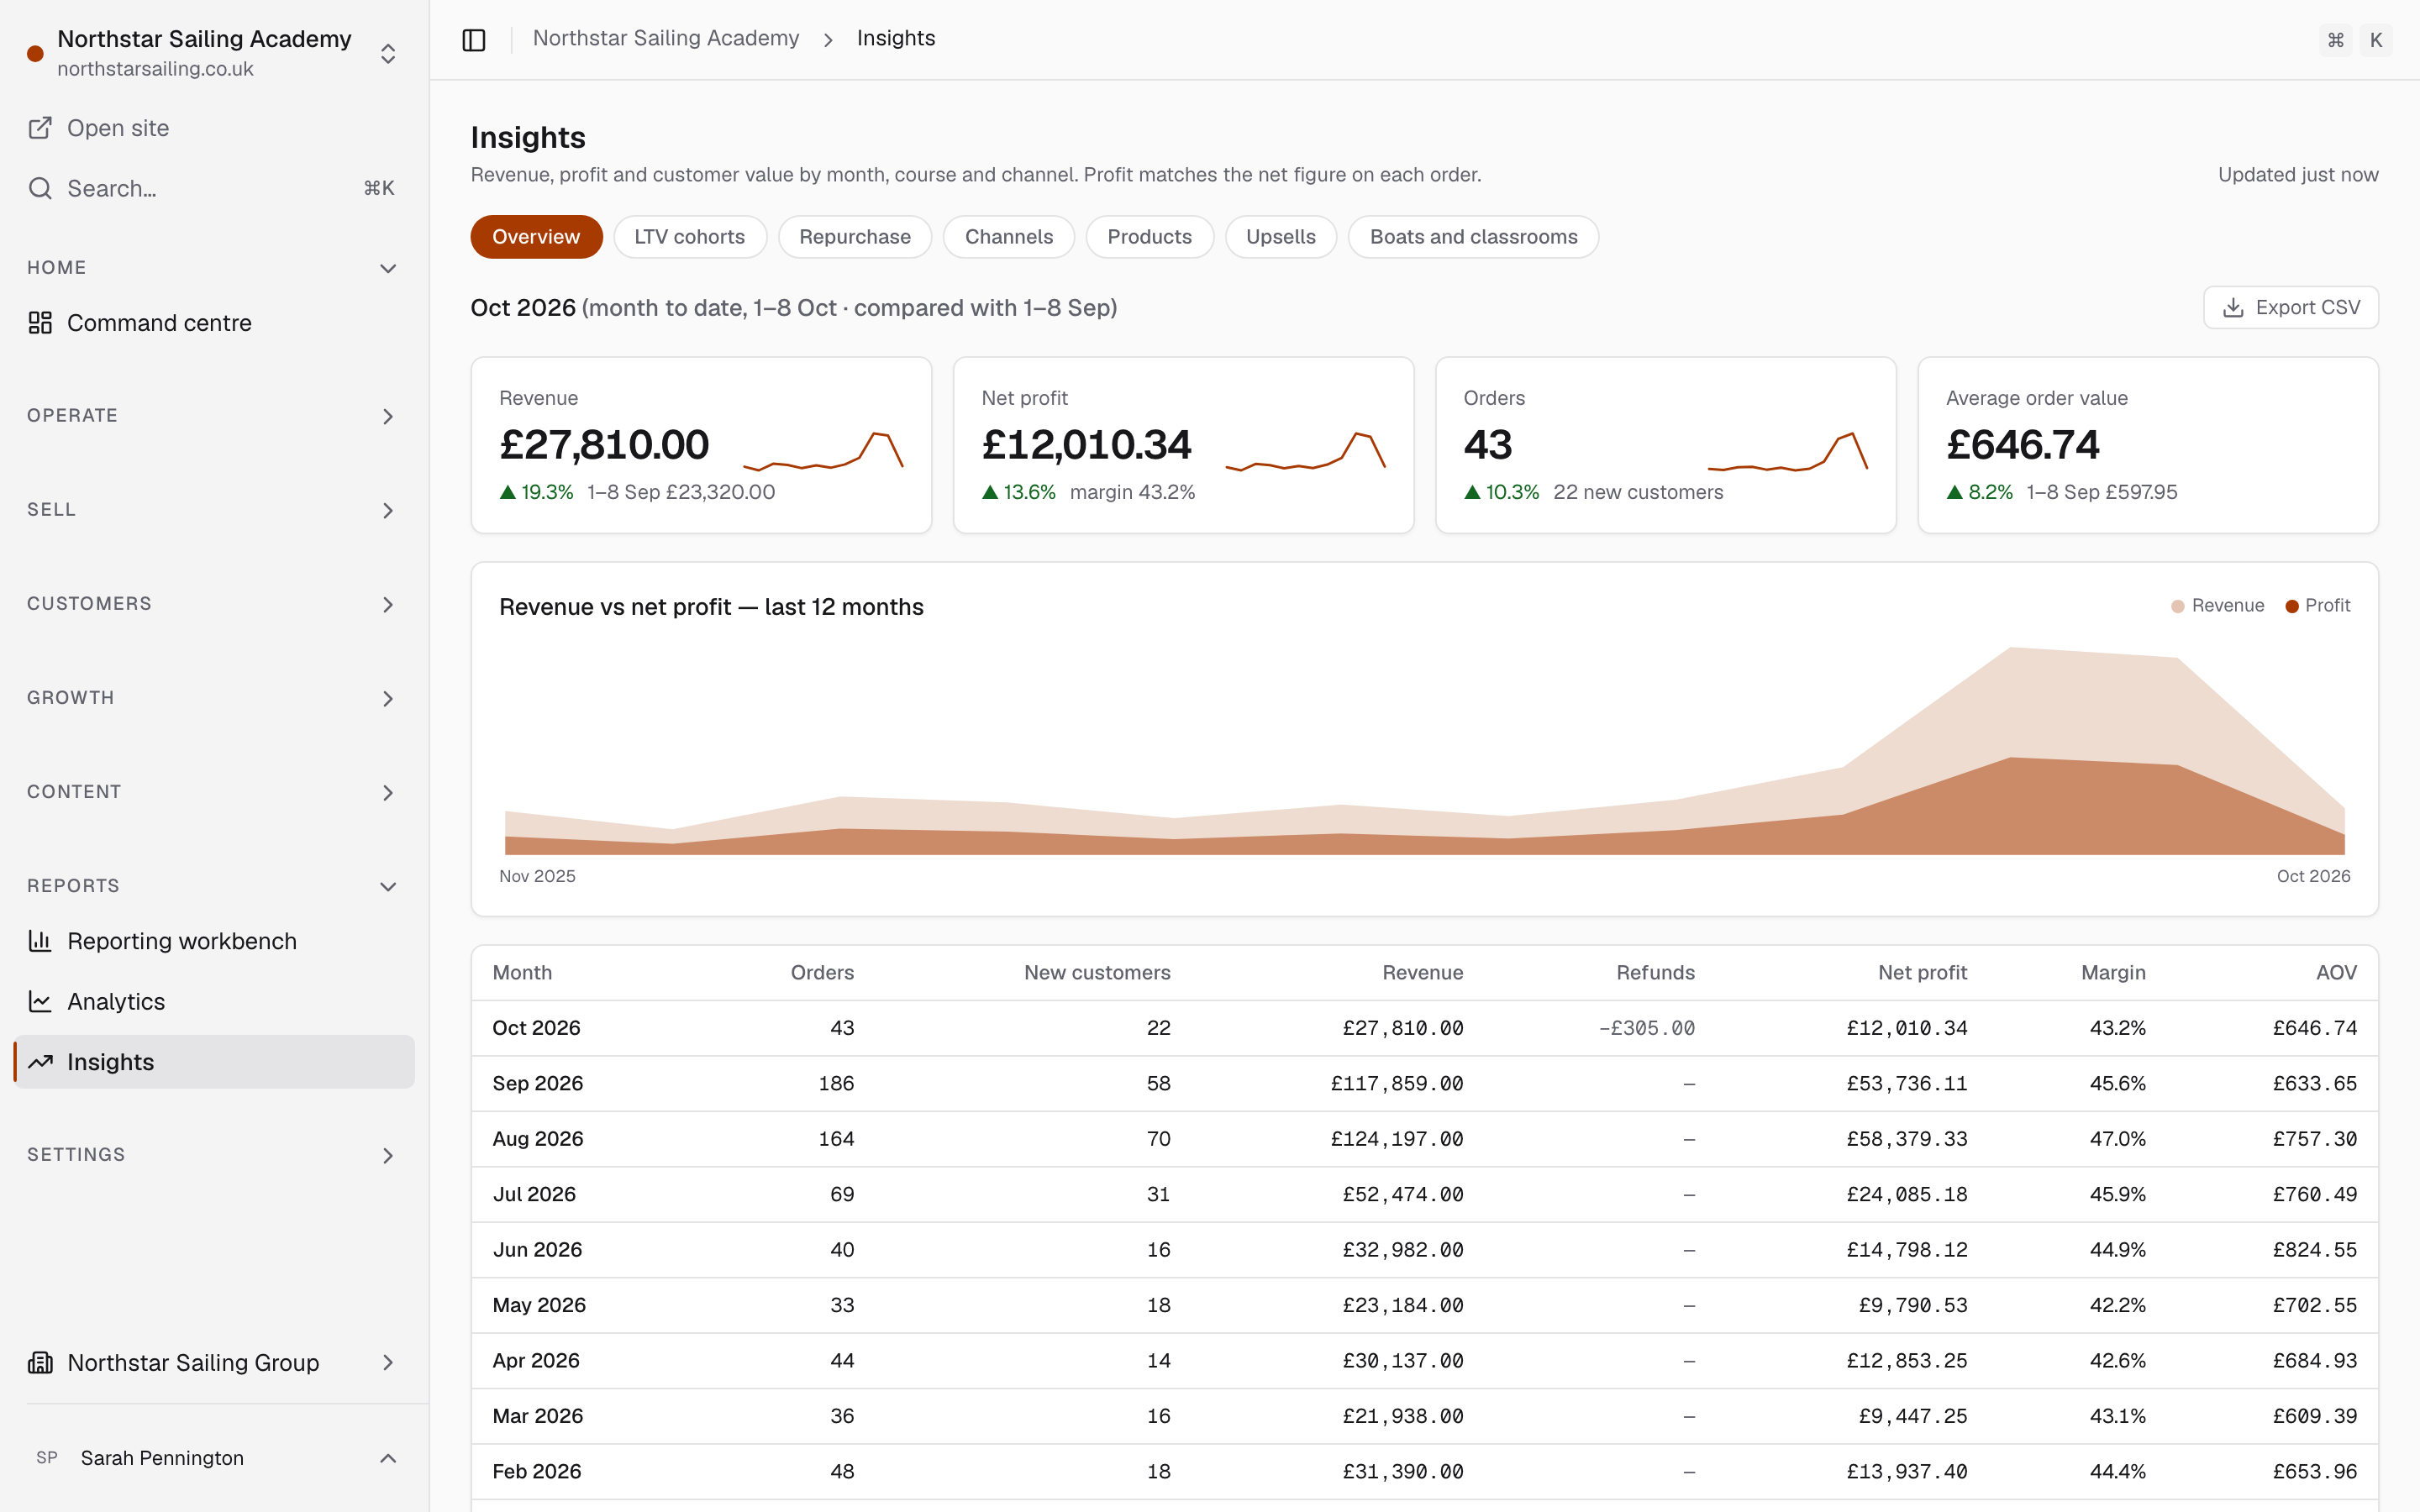The width and height of the screenshot is (2420, 1512).
Task: Collapse the REPORTS sidebar section
Action: tap(214, 886)
